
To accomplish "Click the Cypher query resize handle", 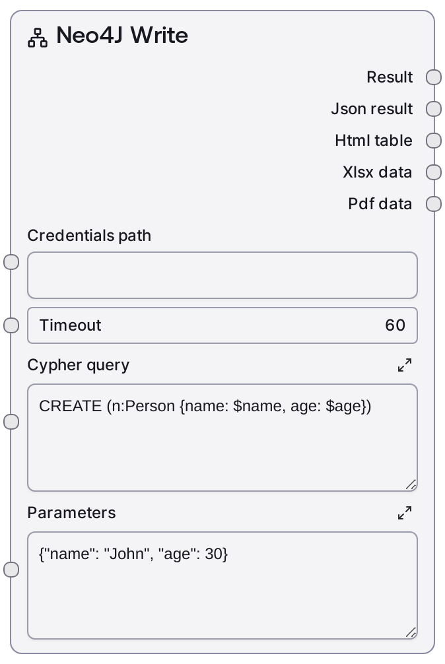I will point(411,485).
